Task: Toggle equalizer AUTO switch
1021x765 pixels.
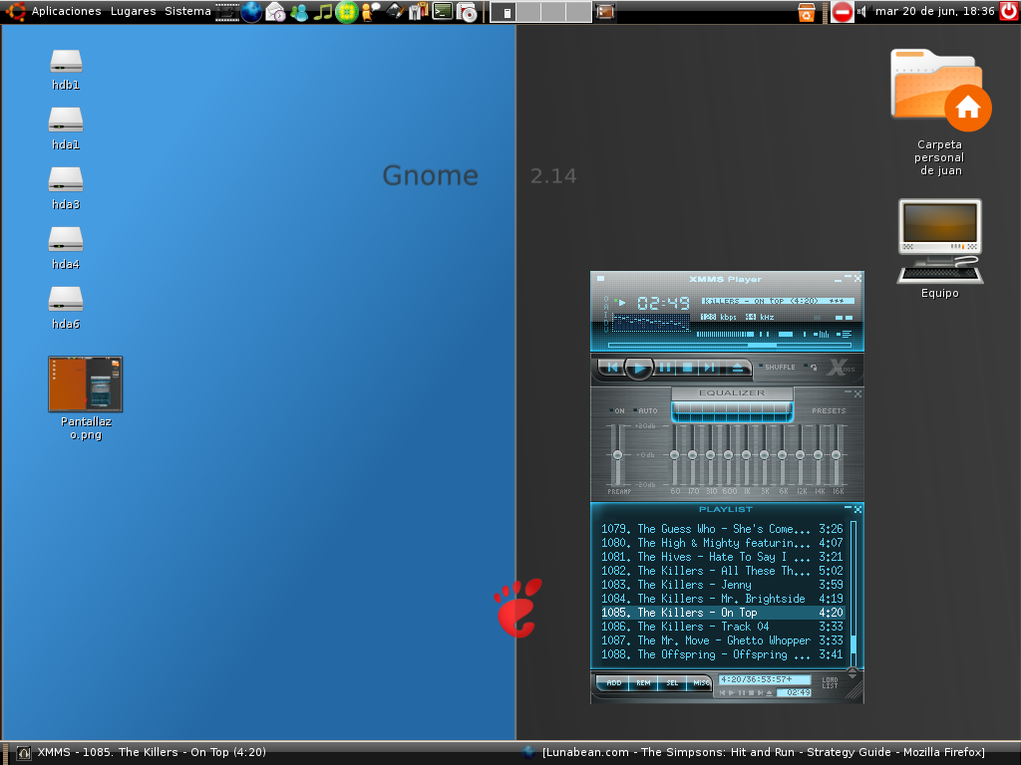Action: (645, 410)
